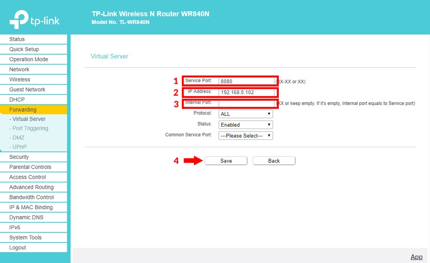This screenshot has height=263, width=430.
Task: Log out of the router
Action: (x=34, y=248)
